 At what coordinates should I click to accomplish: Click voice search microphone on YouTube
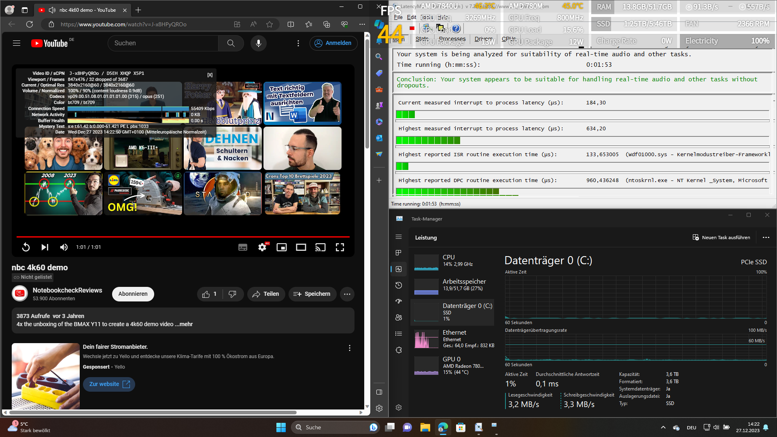pos(259,43)
